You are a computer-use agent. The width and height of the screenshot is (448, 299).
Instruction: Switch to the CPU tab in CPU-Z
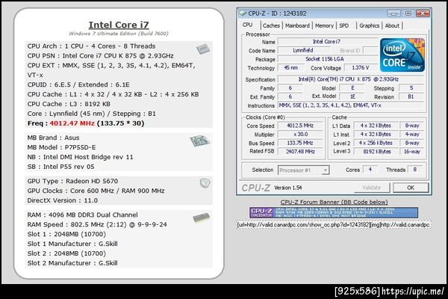[x=247, y=25]
